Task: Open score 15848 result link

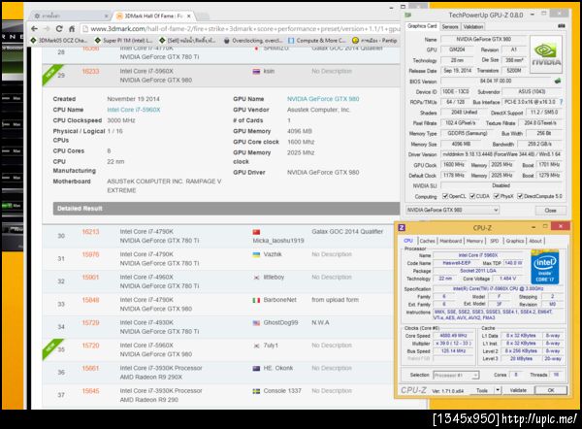Action: pos(90,300)
